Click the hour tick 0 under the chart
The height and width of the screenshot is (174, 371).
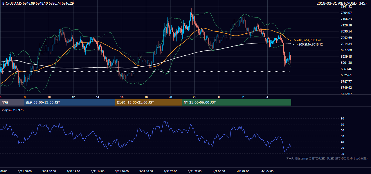pos(219,97)
